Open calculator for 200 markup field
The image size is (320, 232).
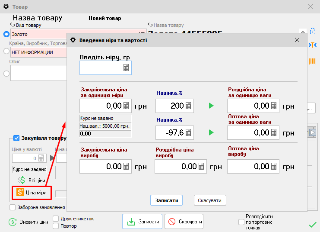[x=188, y=106]
